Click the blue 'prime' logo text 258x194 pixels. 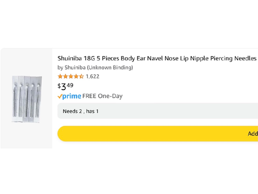pyautogui.click(x=71, y=96)
